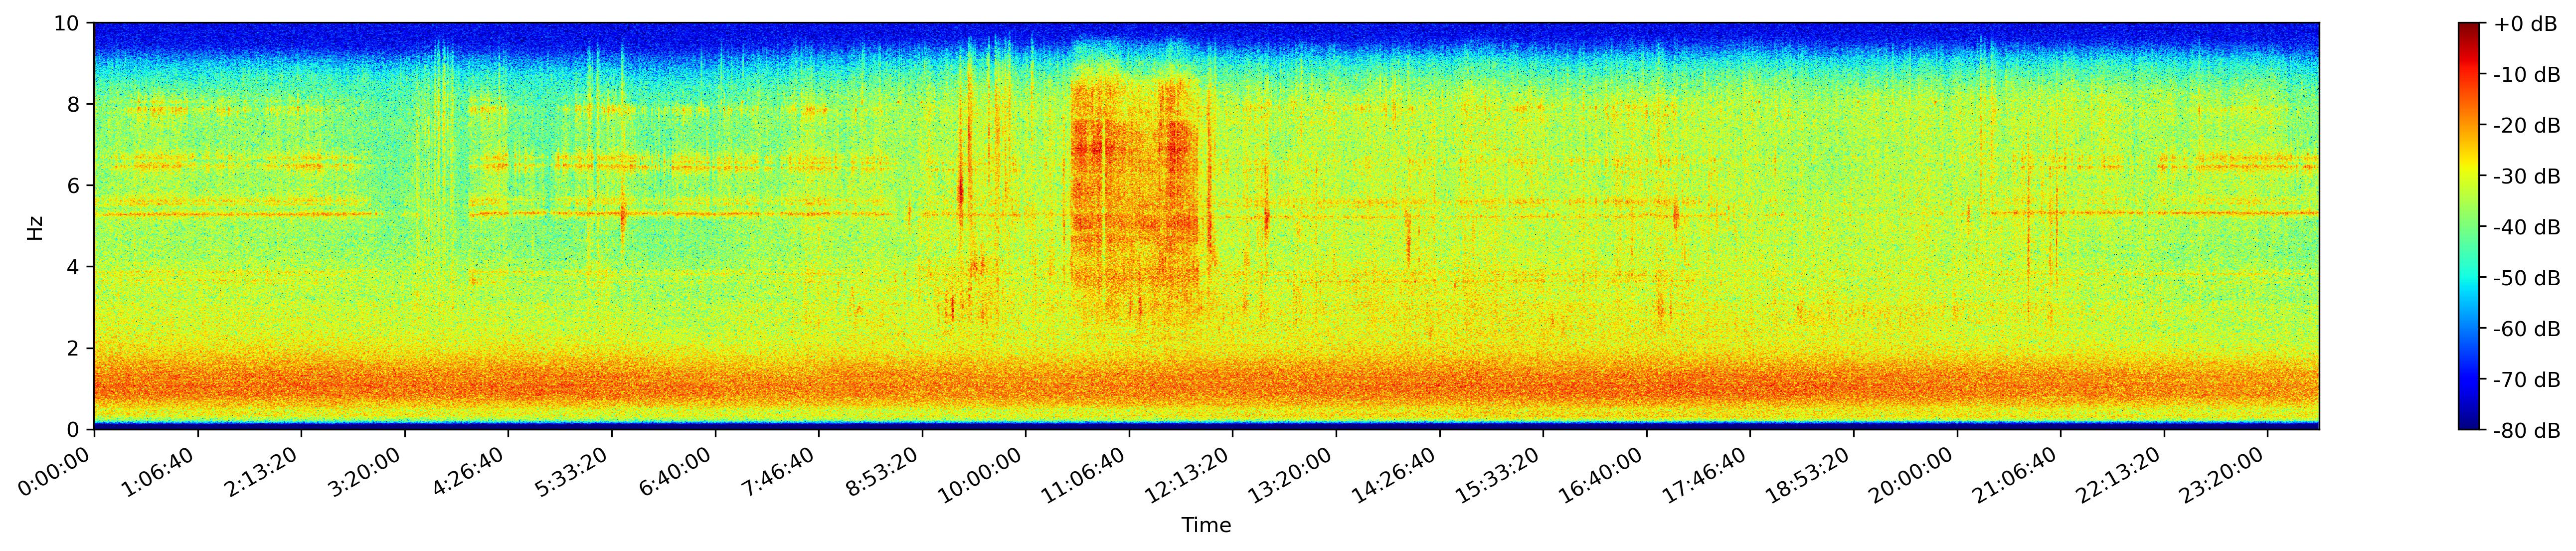This screenshot has height=551, width=2576.
Task: Click the Hz y-axis title
Action: pos(35,227)
